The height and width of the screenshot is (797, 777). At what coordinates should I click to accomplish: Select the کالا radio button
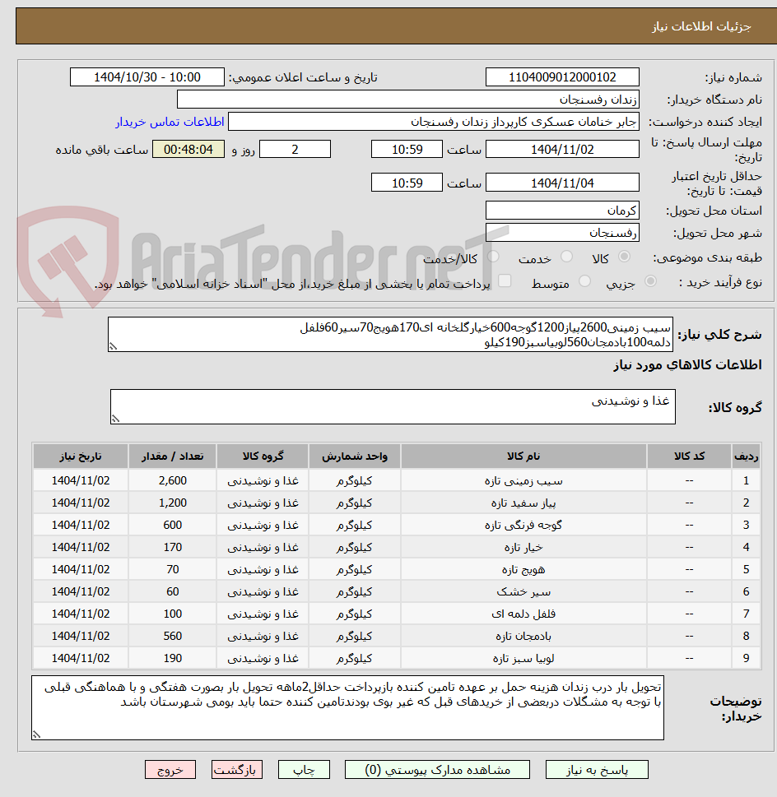coord(624,257)
